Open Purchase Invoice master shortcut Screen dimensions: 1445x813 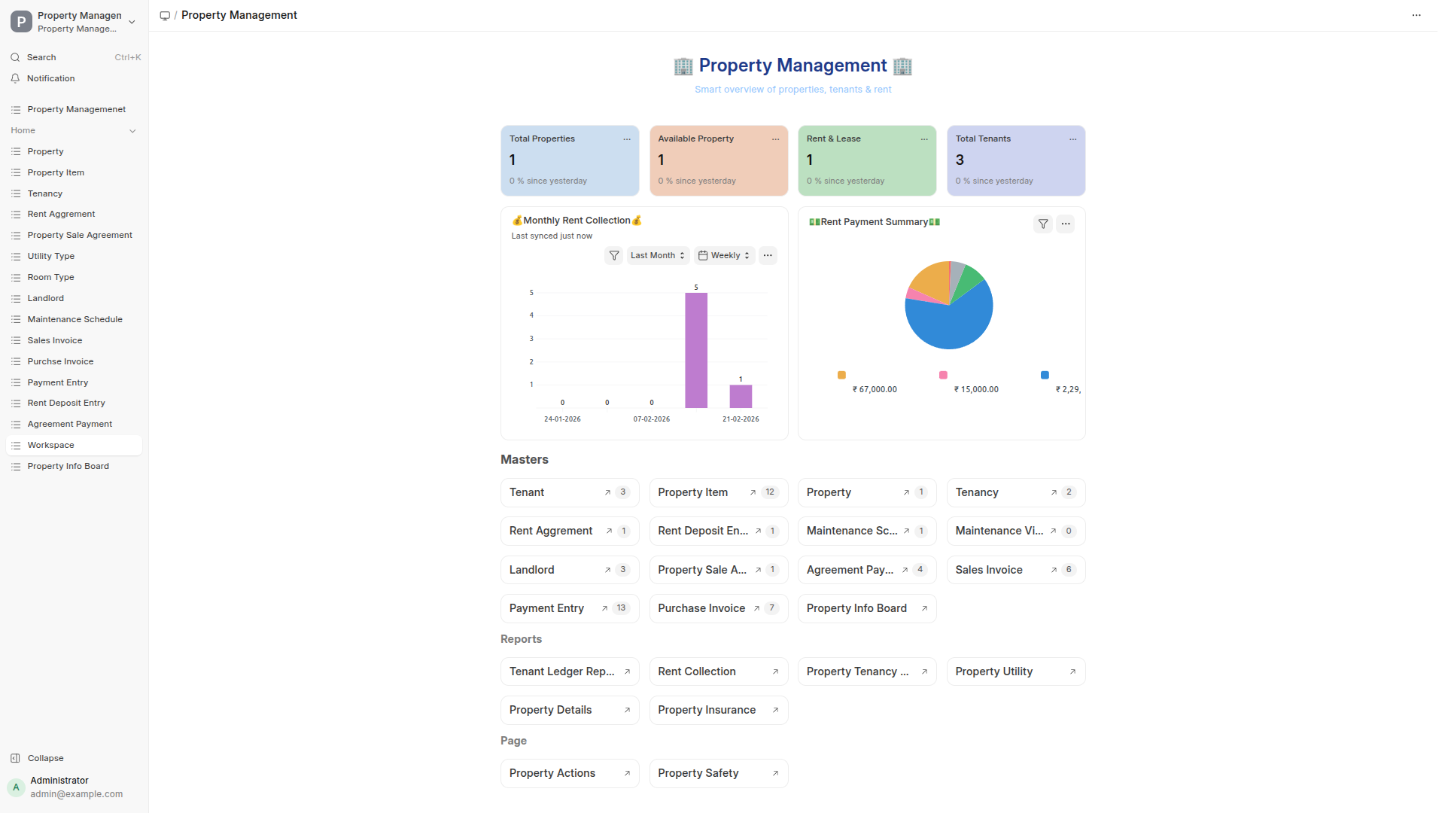(719, 608)
